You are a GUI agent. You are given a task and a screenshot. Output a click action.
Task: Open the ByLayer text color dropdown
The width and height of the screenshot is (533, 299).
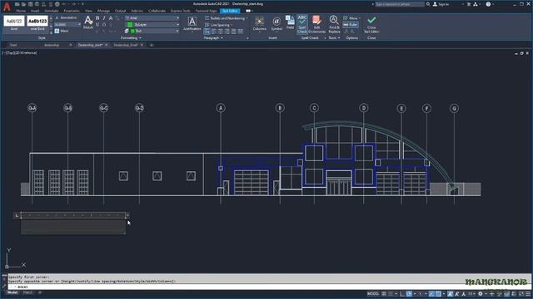click(152, 25)
